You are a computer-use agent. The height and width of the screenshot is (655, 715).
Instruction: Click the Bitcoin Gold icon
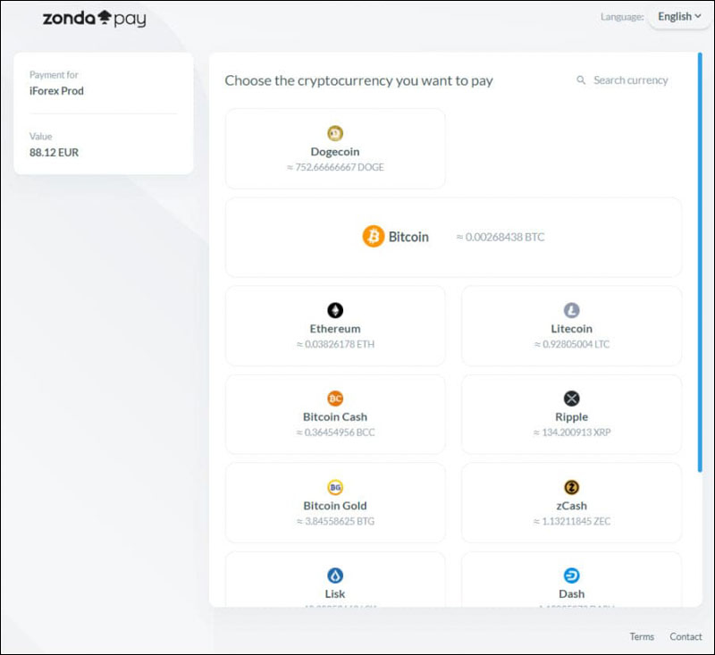(x=335, y=487)
